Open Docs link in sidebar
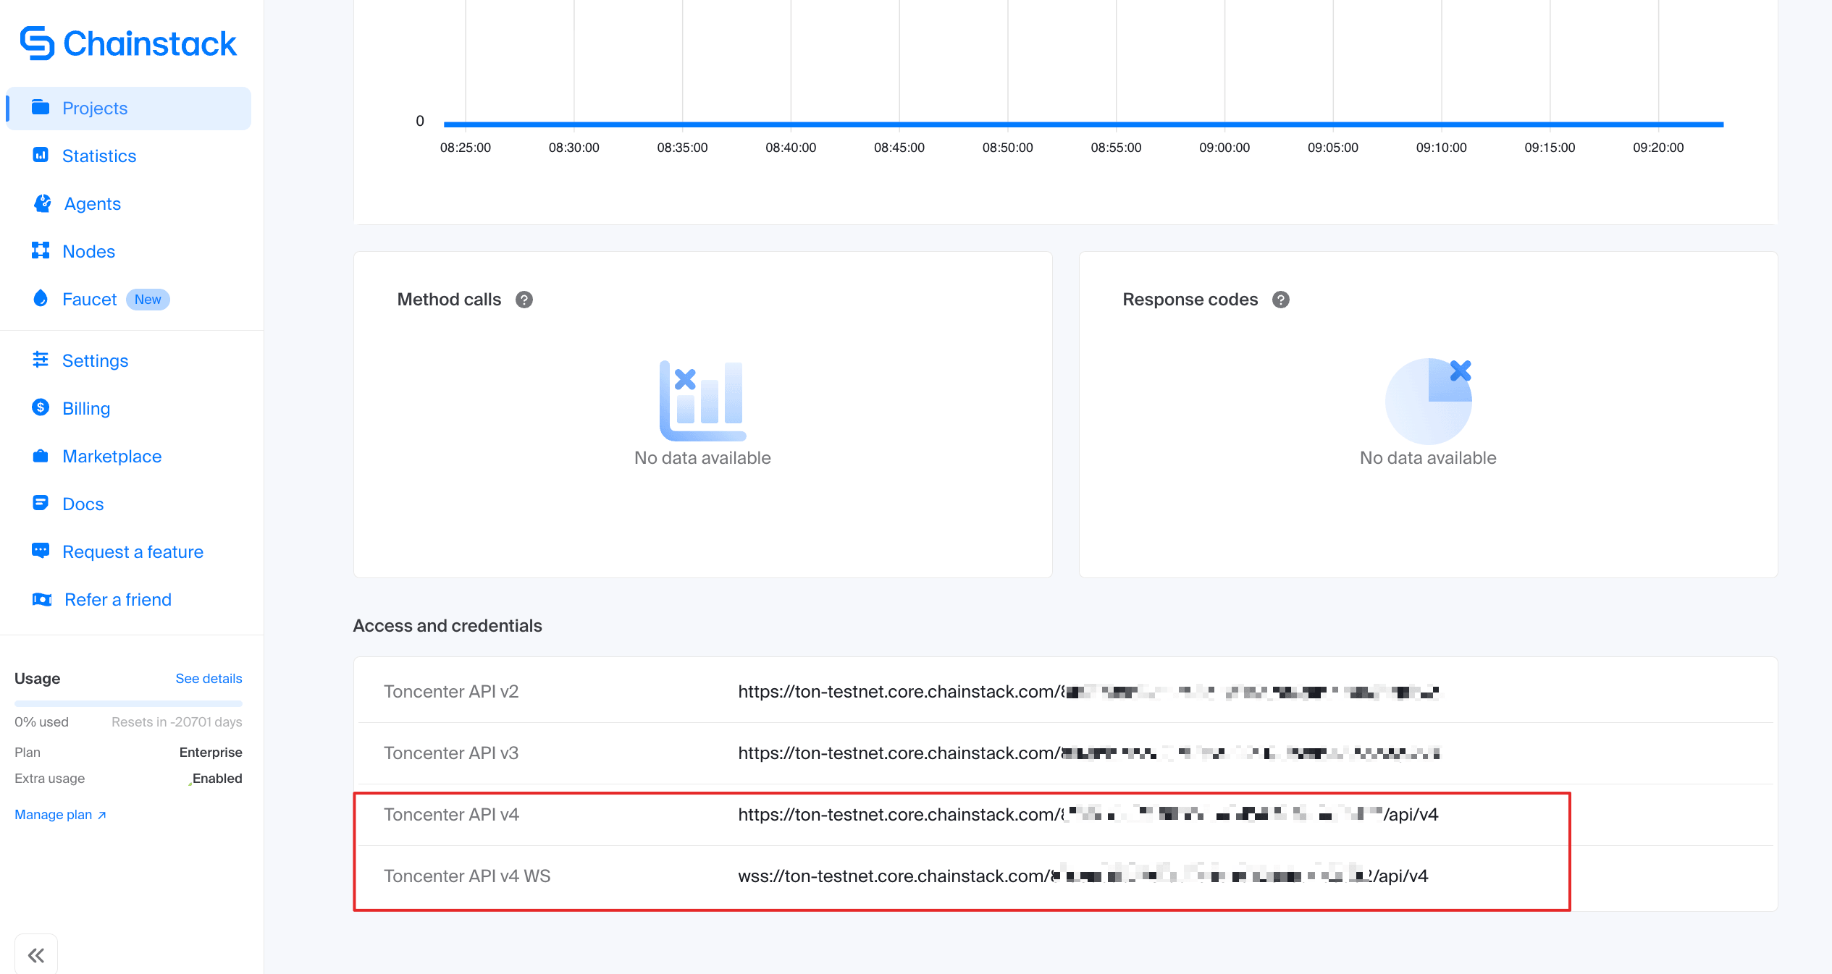Viewport: 1832px width, 974px height. click(x=83, y=504)
